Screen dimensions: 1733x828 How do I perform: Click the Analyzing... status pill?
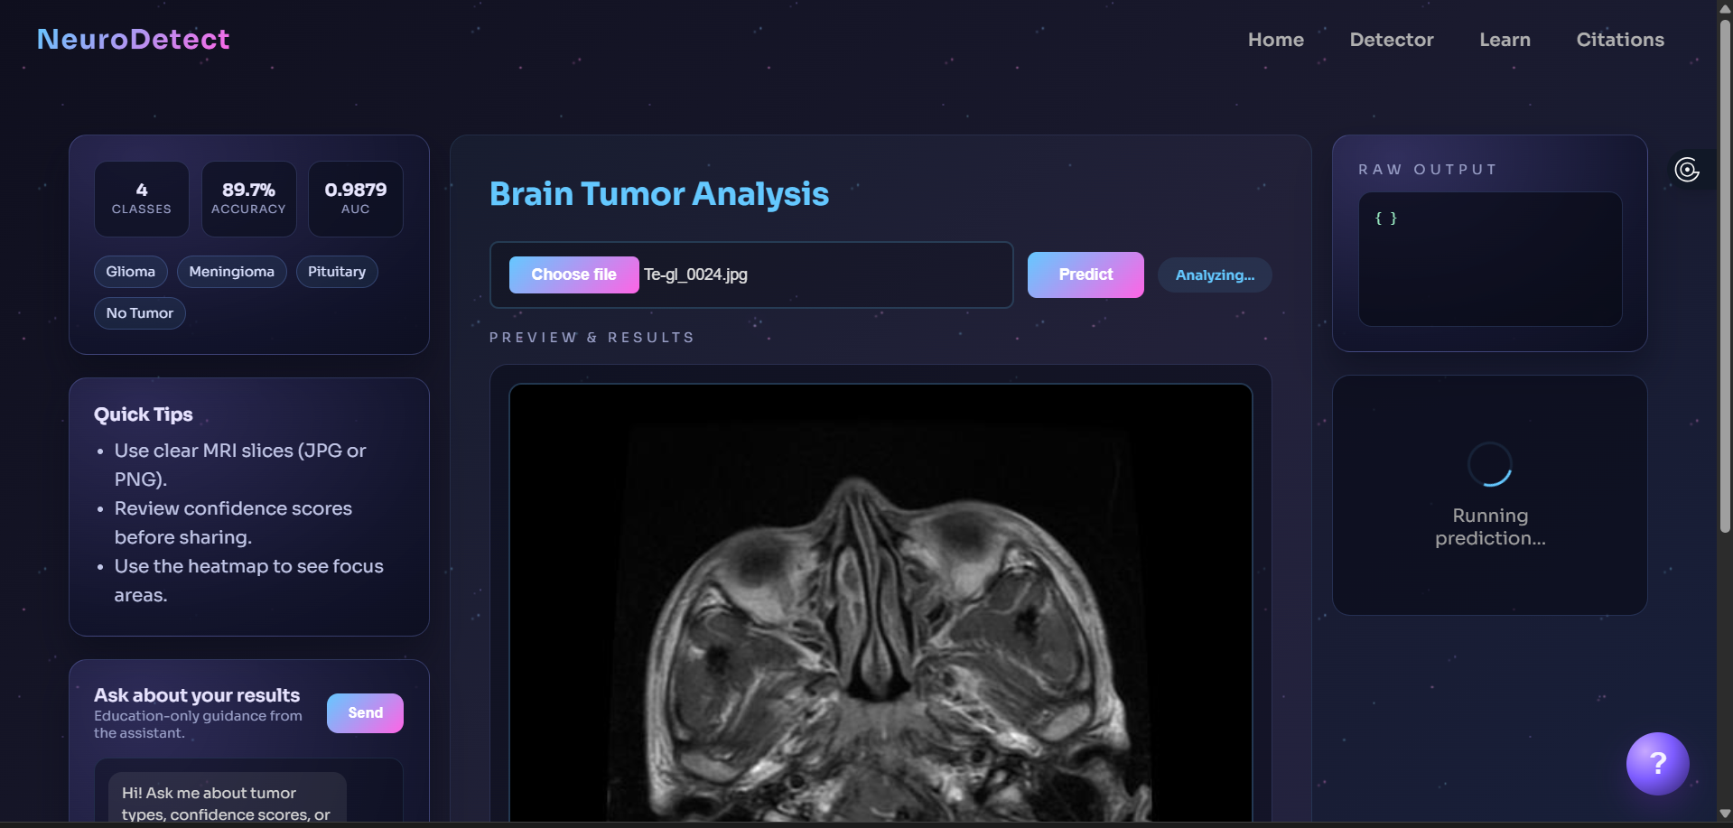tap(1215, 275)
